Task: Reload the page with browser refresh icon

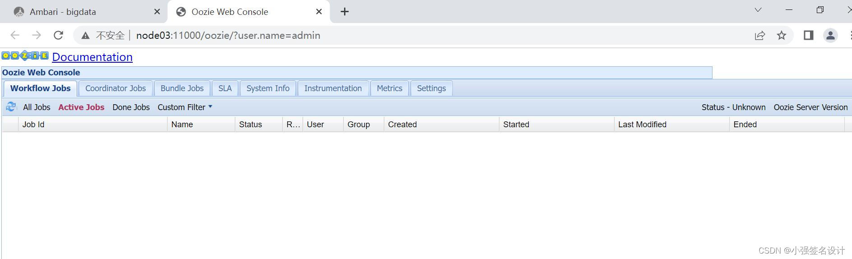Action: [58, 35]
